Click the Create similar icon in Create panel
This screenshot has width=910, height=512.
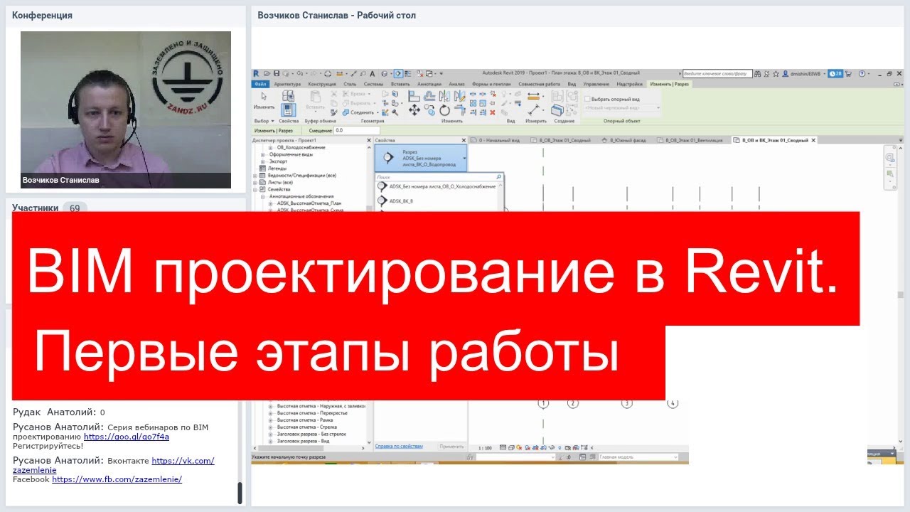tap(557, 110)
